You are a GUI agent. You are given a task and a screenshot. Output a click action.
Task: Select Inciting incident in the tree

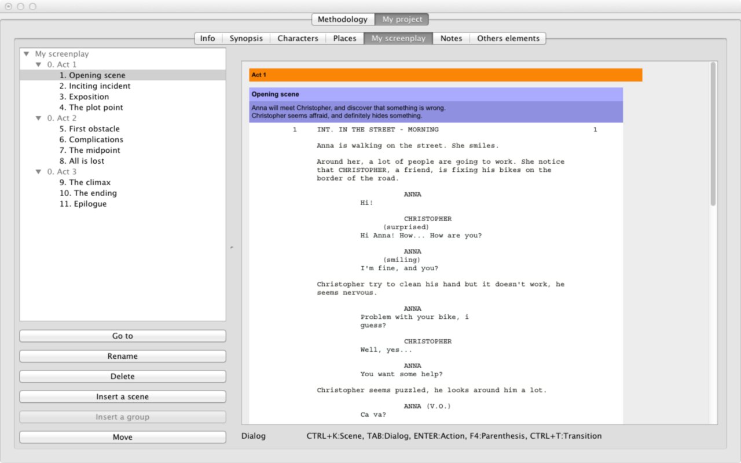[95, 86]
